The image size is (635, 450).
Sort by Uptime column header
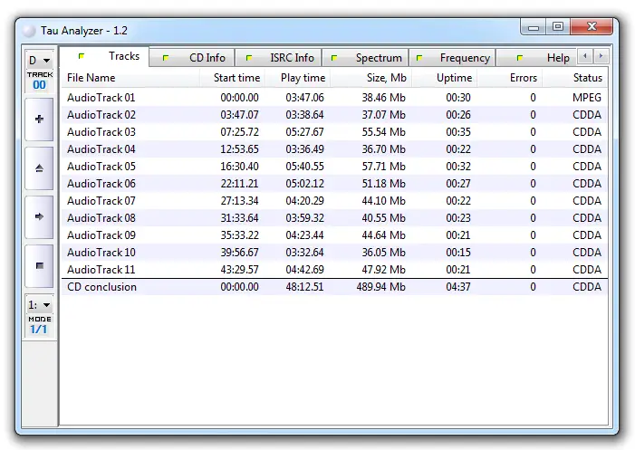click(444, 78)
